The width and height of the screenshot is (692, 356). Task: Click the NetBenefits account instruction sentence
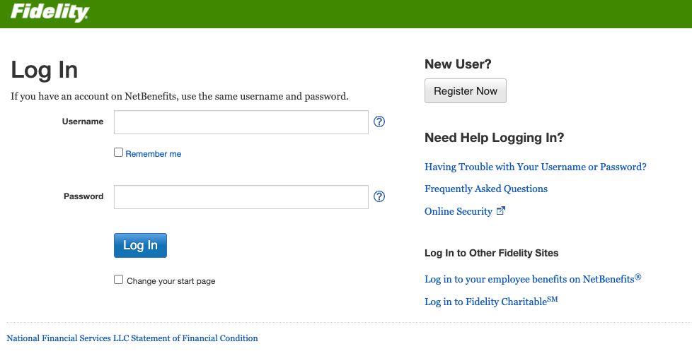[180, 96]
